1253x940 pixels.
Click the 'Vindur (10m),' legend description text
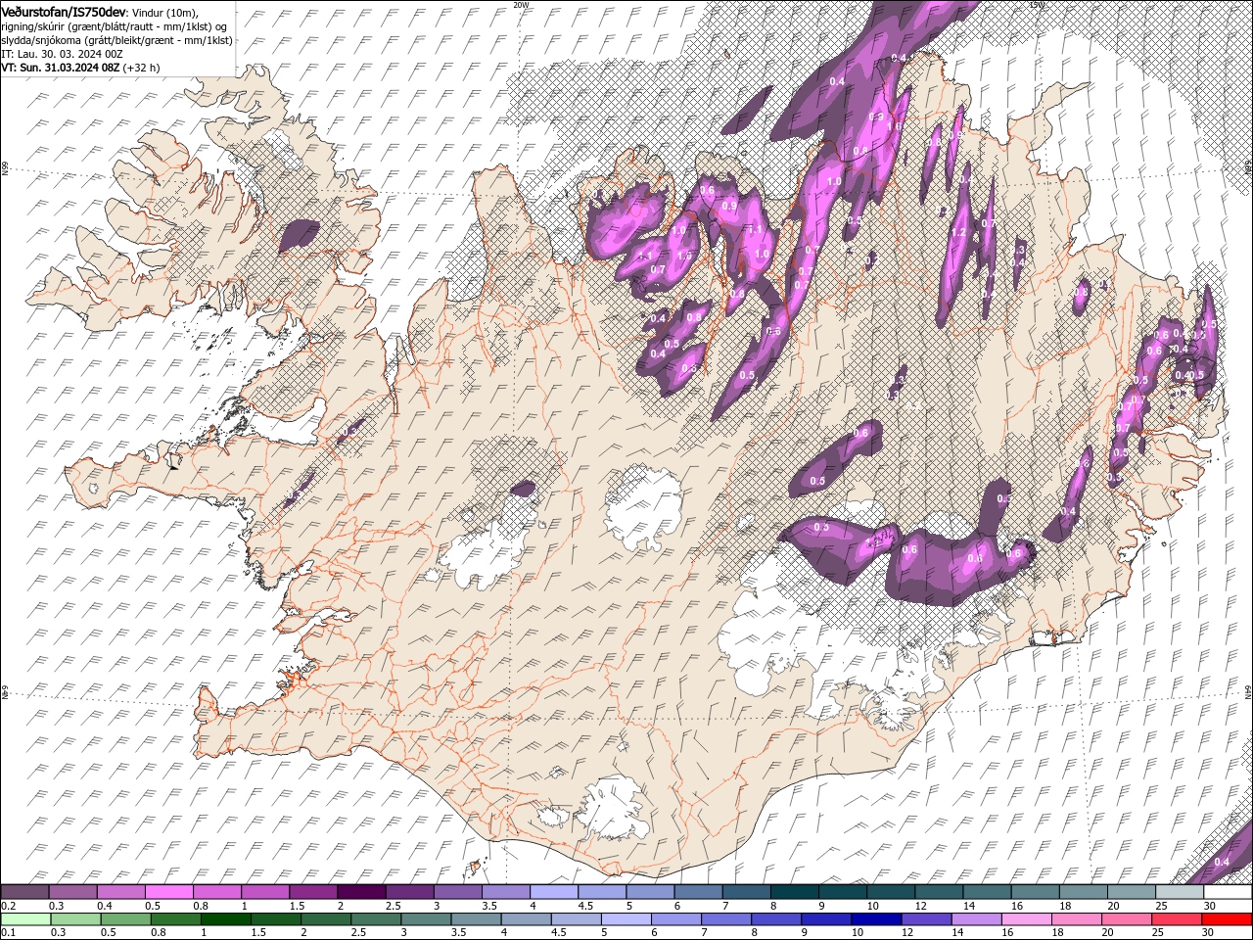(164, 12)
